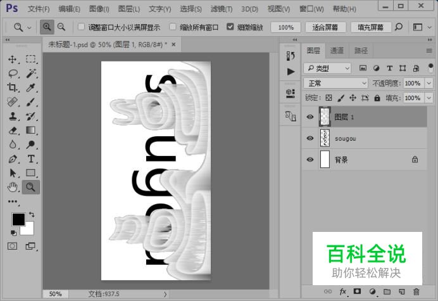Toggle Quick Mask mode
This screenshot has width=438, height=301.
(12, 246)
